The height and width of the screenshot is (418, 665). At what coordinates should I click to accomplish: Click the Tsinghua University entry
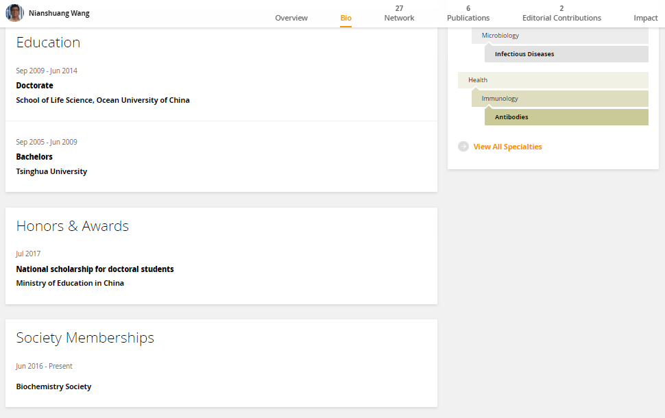(x=51, y=171)
